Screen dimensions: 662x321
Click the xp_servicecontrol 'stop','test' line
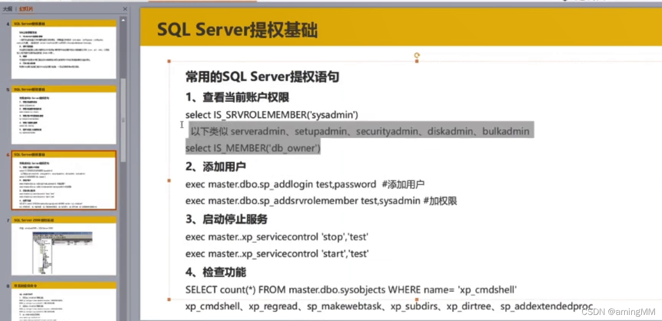277,237
